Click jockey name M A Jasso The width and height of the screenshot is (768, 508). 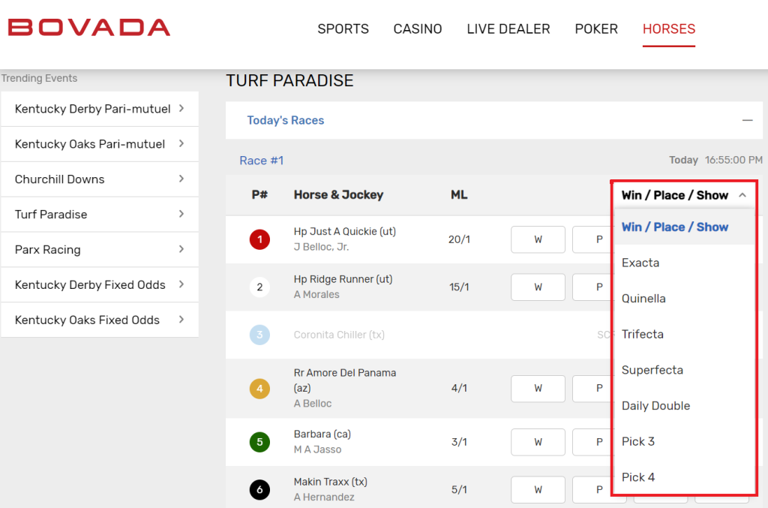pyautogui.click(x=317, y=449)
